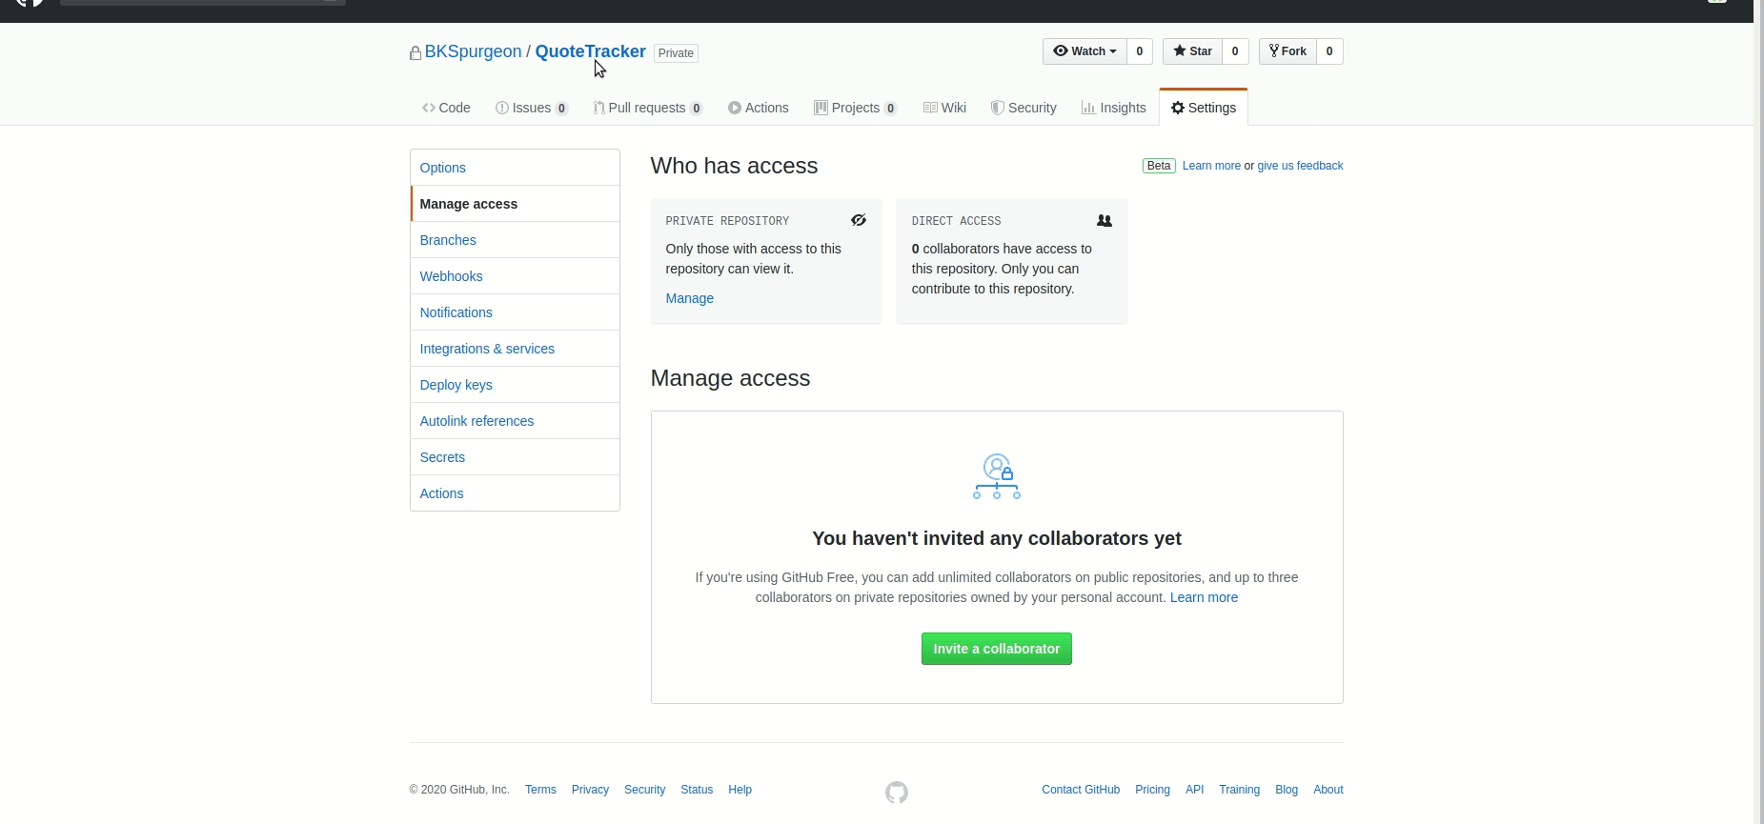Click the Private repository badge
This screenshot has height=824, width=1764.
click(676, 53)
